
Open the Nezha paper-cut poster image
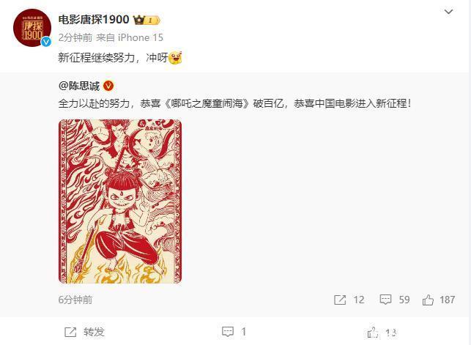tap(120, 201)
